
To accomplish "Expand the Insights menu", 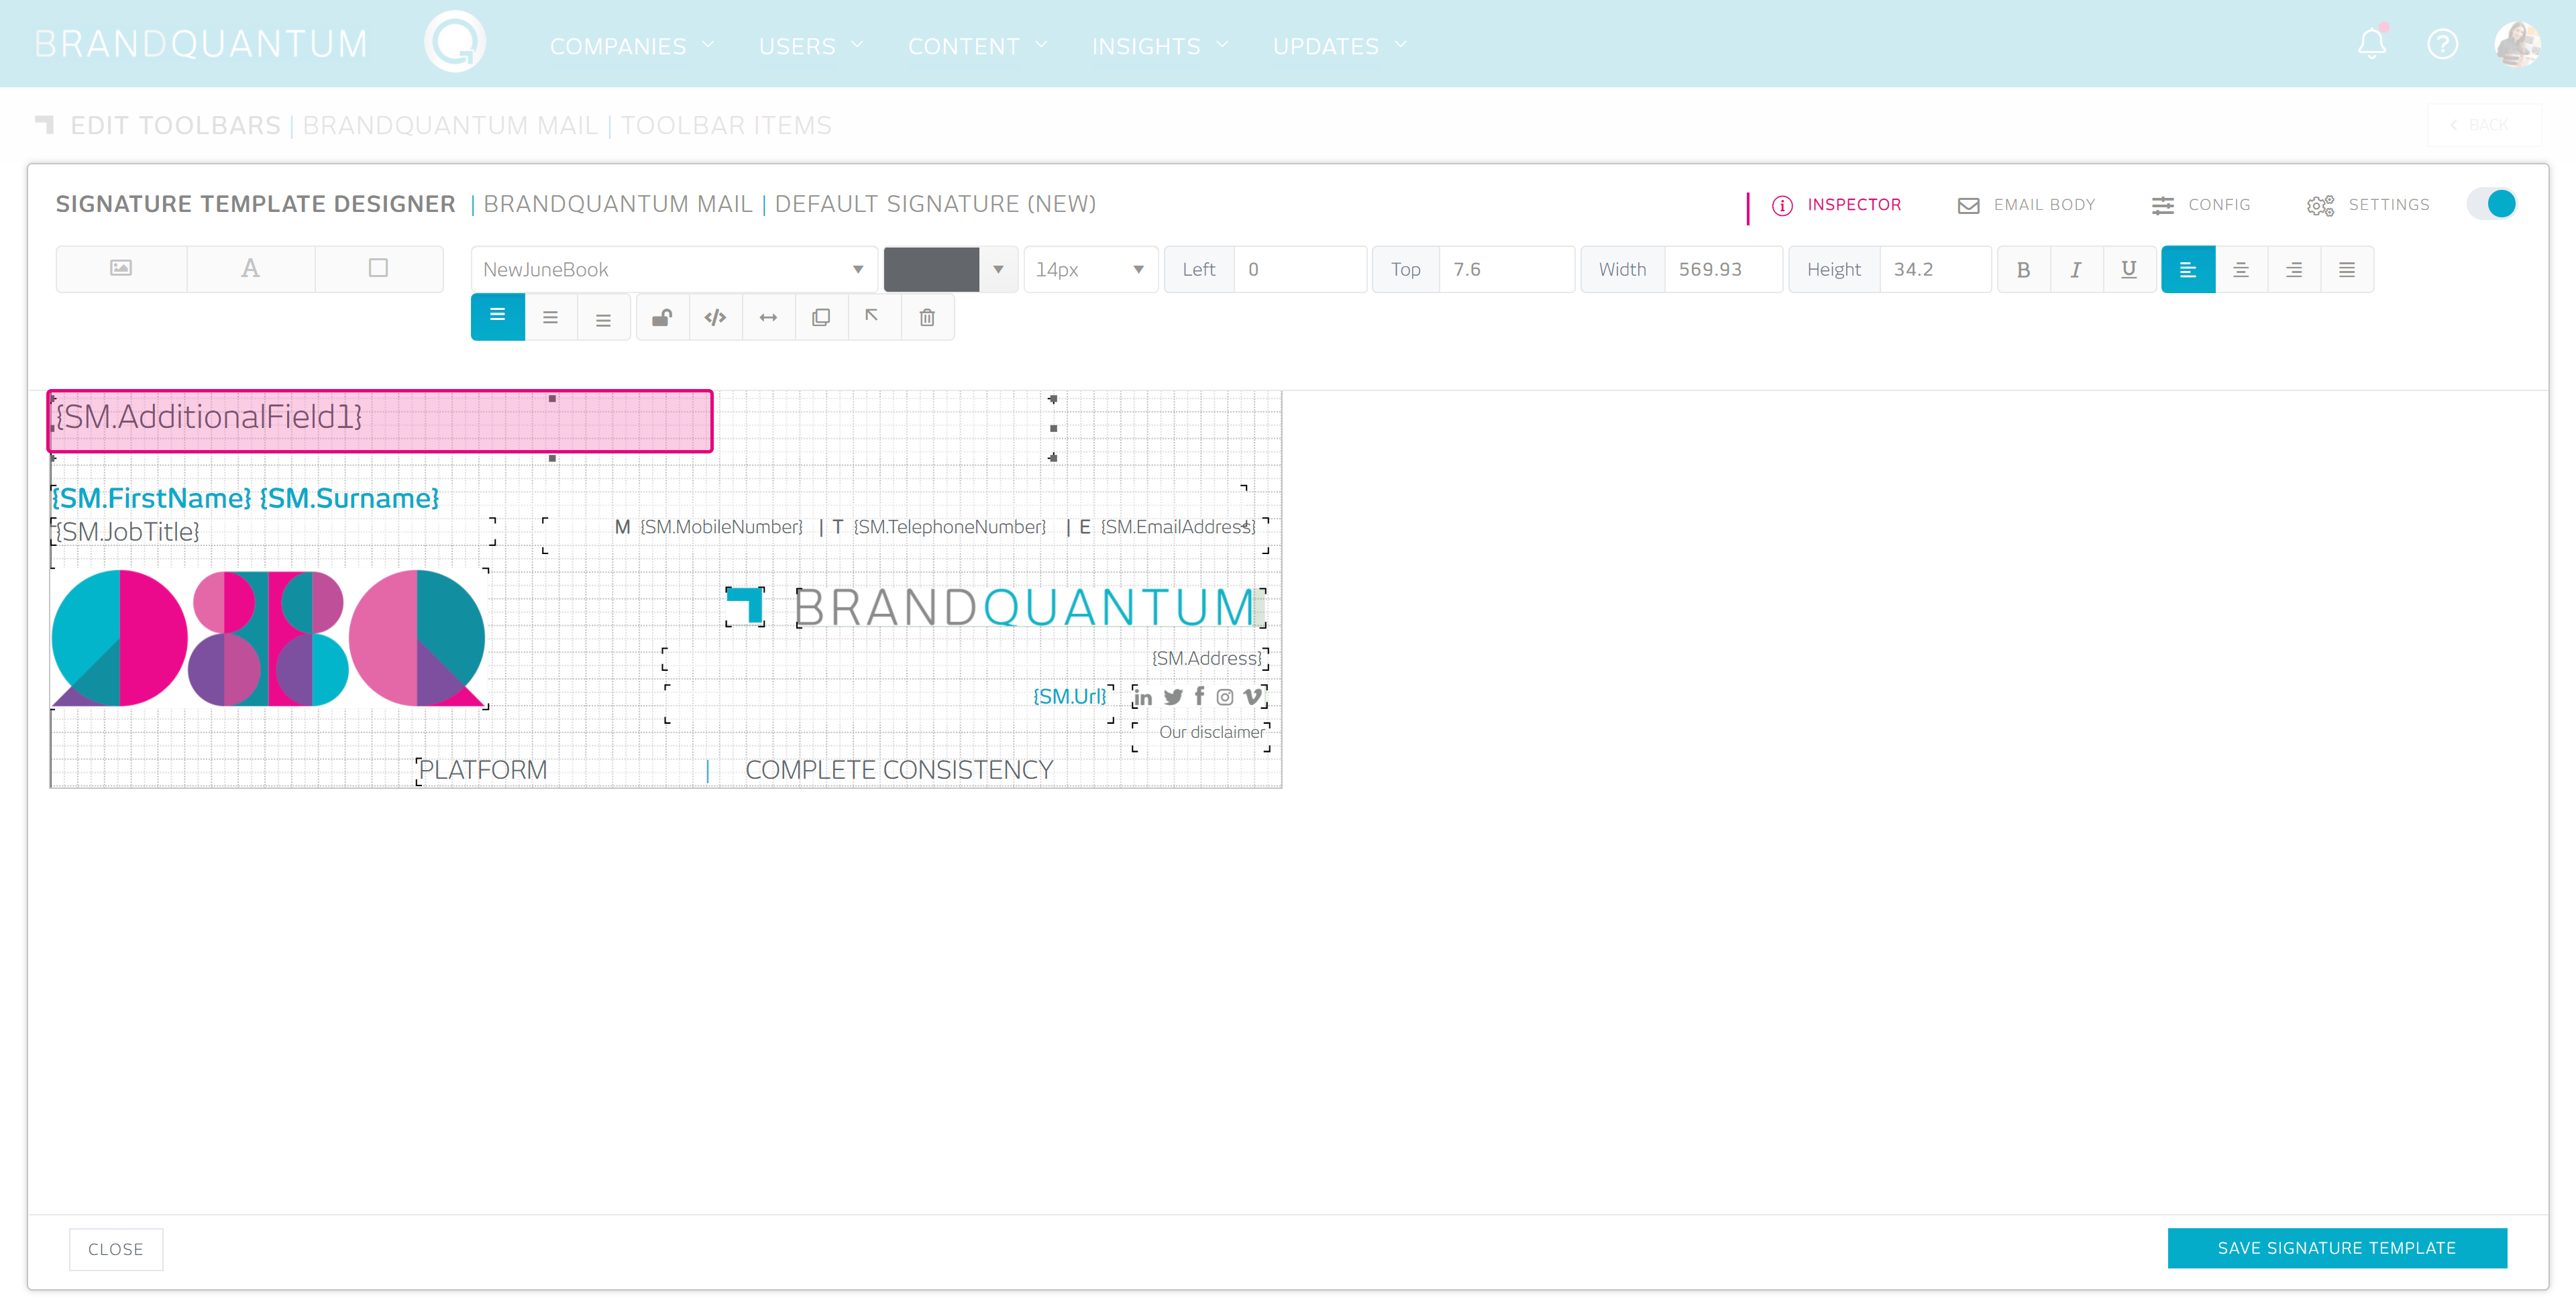I will click(1160, 46).
